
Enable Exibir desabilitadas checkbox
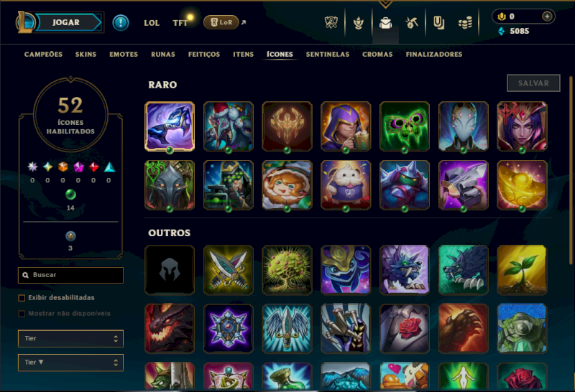(22, 298)
